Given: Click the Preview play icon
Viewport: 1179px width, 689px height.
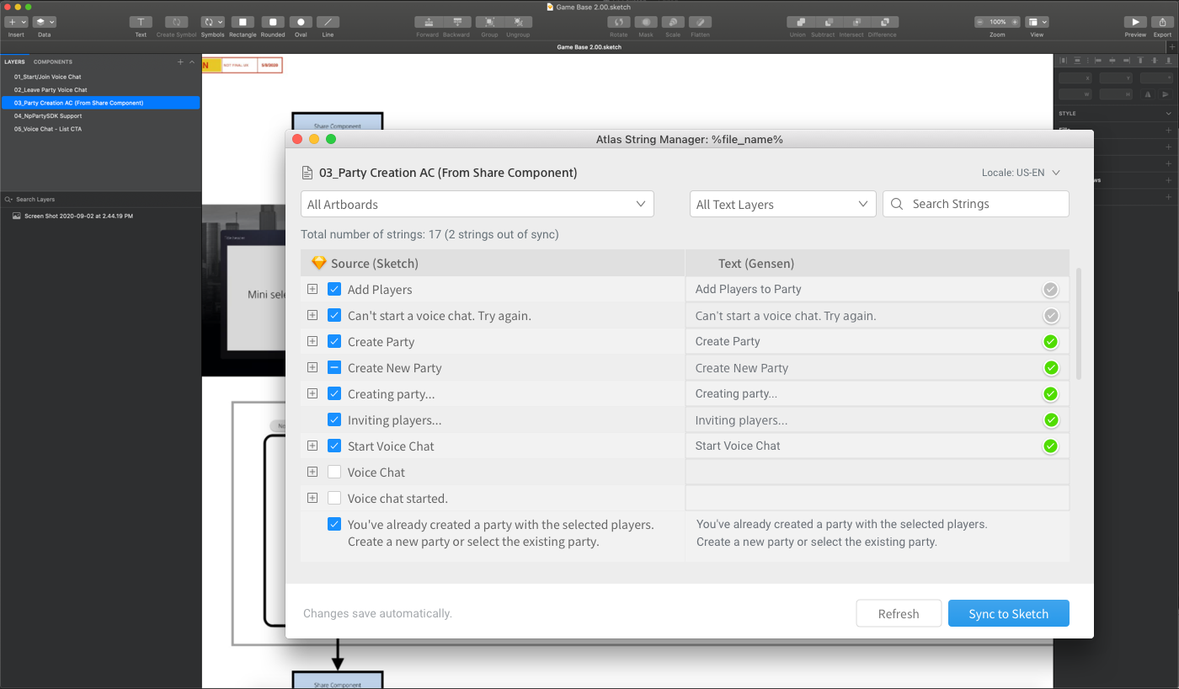Looking at the screenshot, I should pos(1135,22).
